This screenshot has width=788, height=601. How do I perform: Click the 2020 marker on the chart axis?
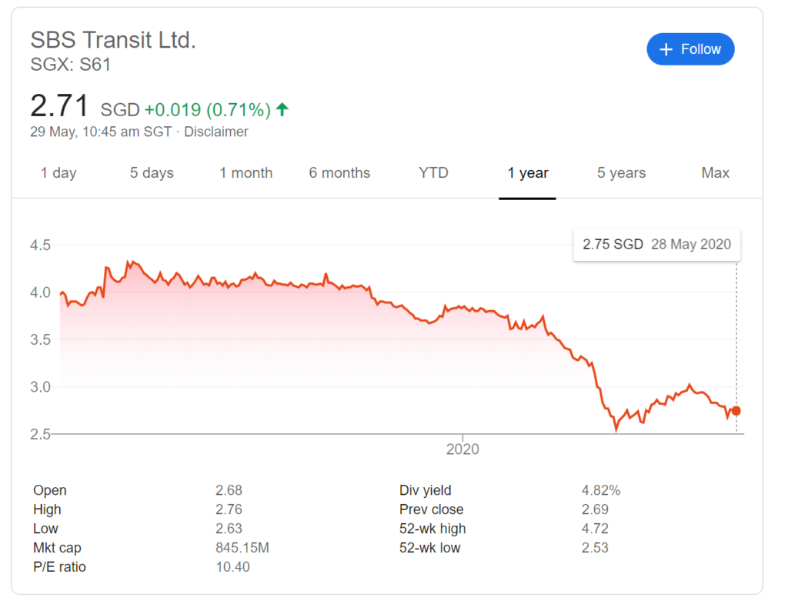coord(462,449)
